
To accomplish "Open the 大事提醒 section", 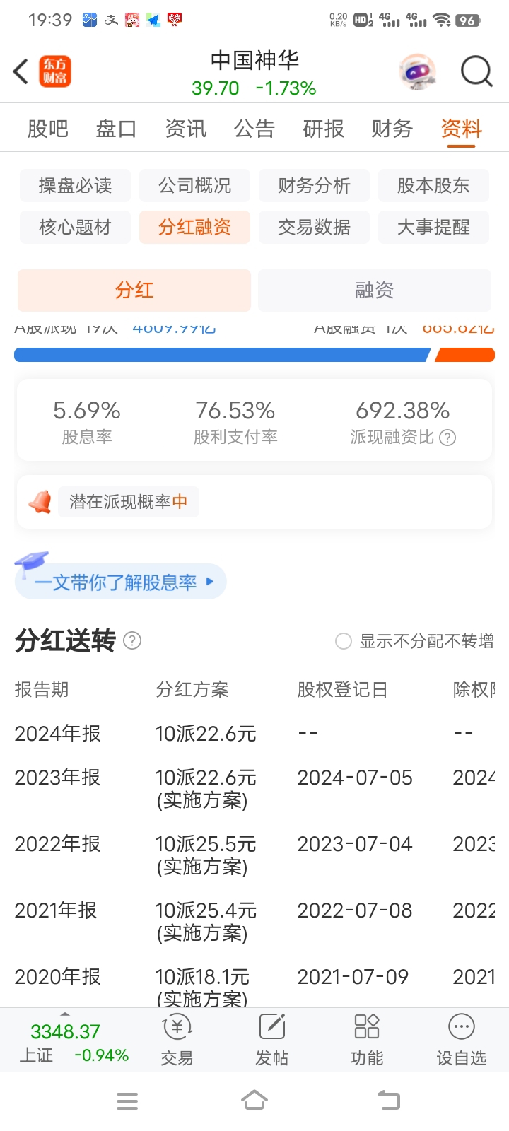I will [433, 228].
